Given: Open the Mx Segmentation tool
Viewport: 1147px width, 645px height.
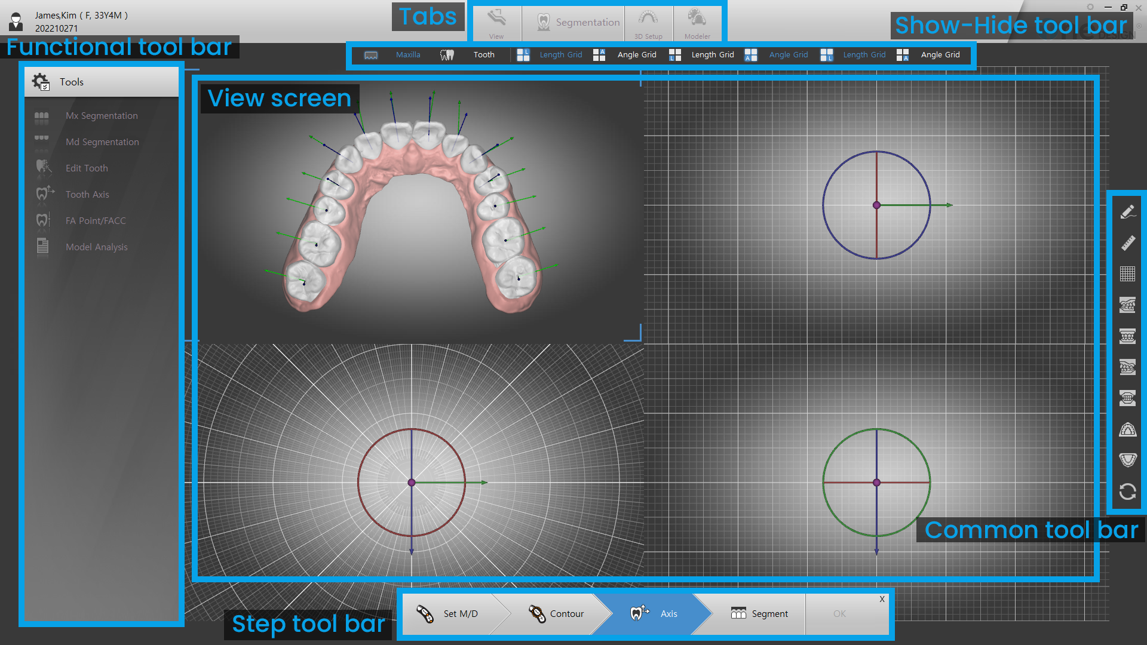Looking at the screenshot, I should coord(102,115).
